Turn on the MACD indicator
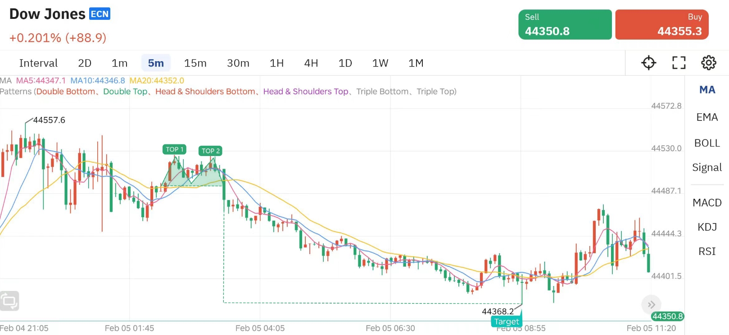 (x=707, y=203)
